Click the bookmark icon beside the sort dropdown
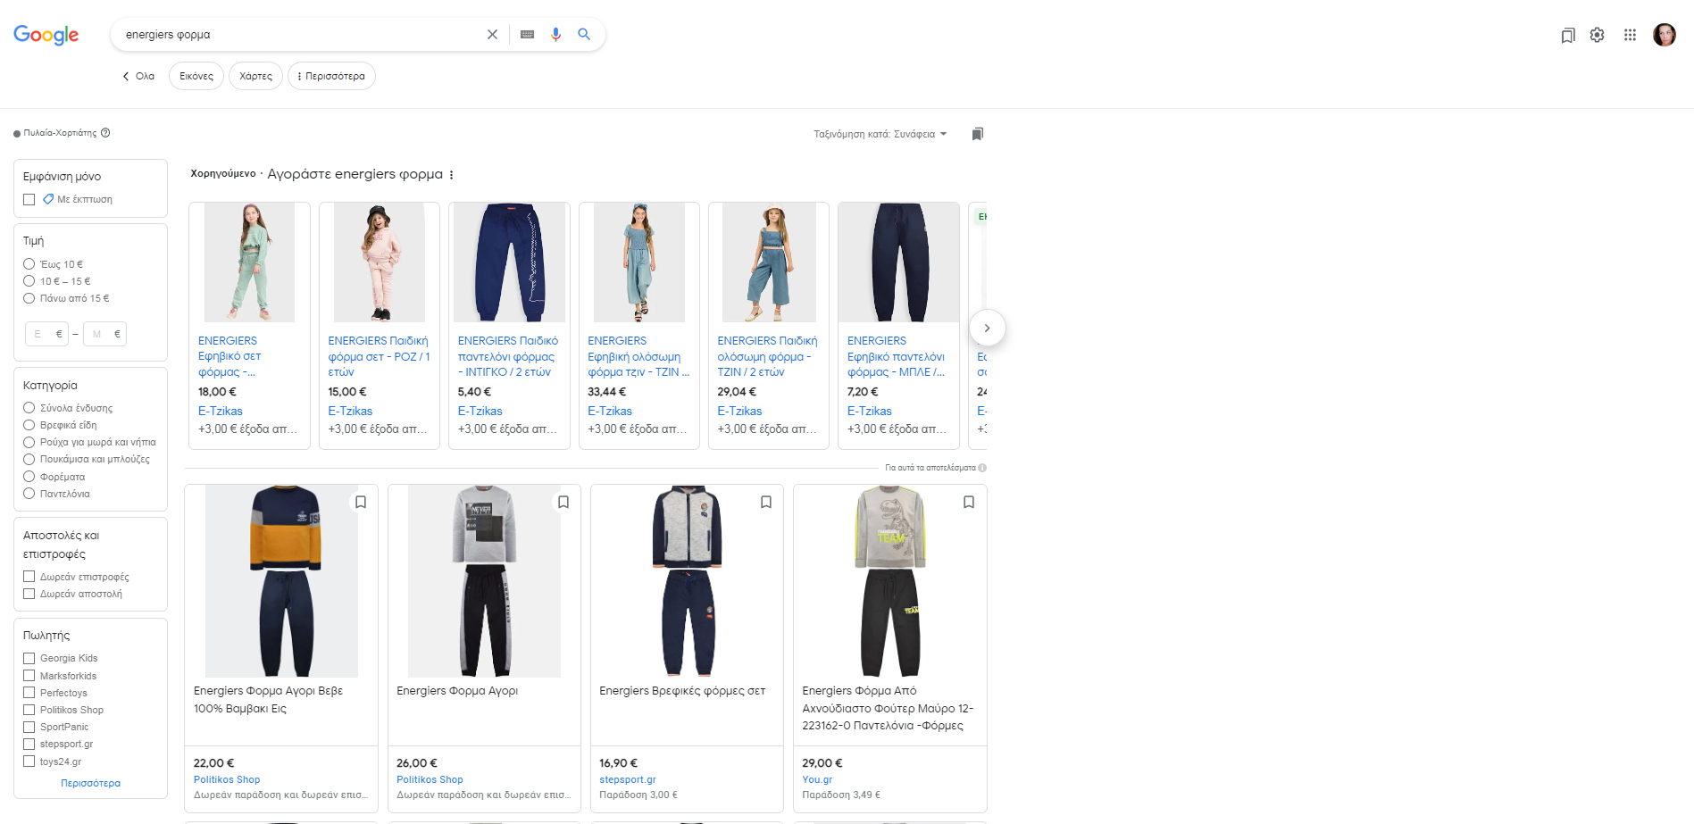Viewport: 1694px width, 824px height. 978,134
